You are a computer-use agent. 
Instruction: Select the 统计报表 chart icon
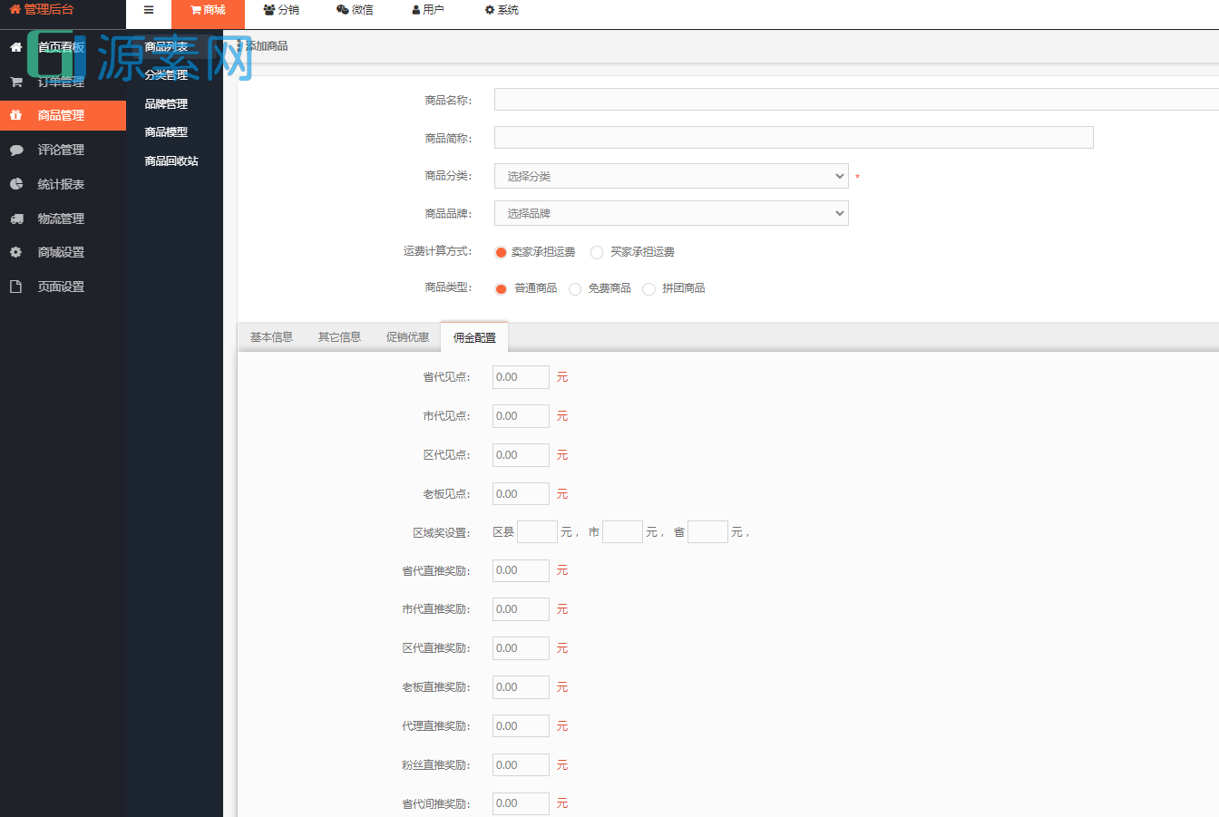click(x=15, y=184)
